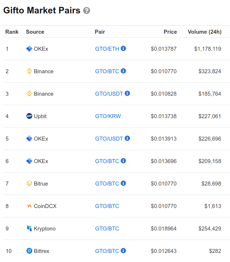Viewport: 230px width, 262px height.
Task: Select the OKEx source name in rank 6
Action: click(x=41, y=161)
